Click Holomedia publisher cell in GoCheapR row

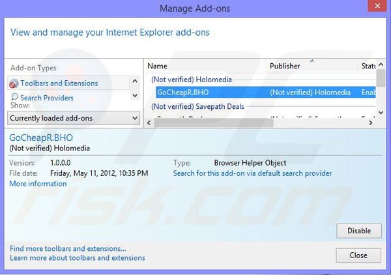(x=310, y=93)
